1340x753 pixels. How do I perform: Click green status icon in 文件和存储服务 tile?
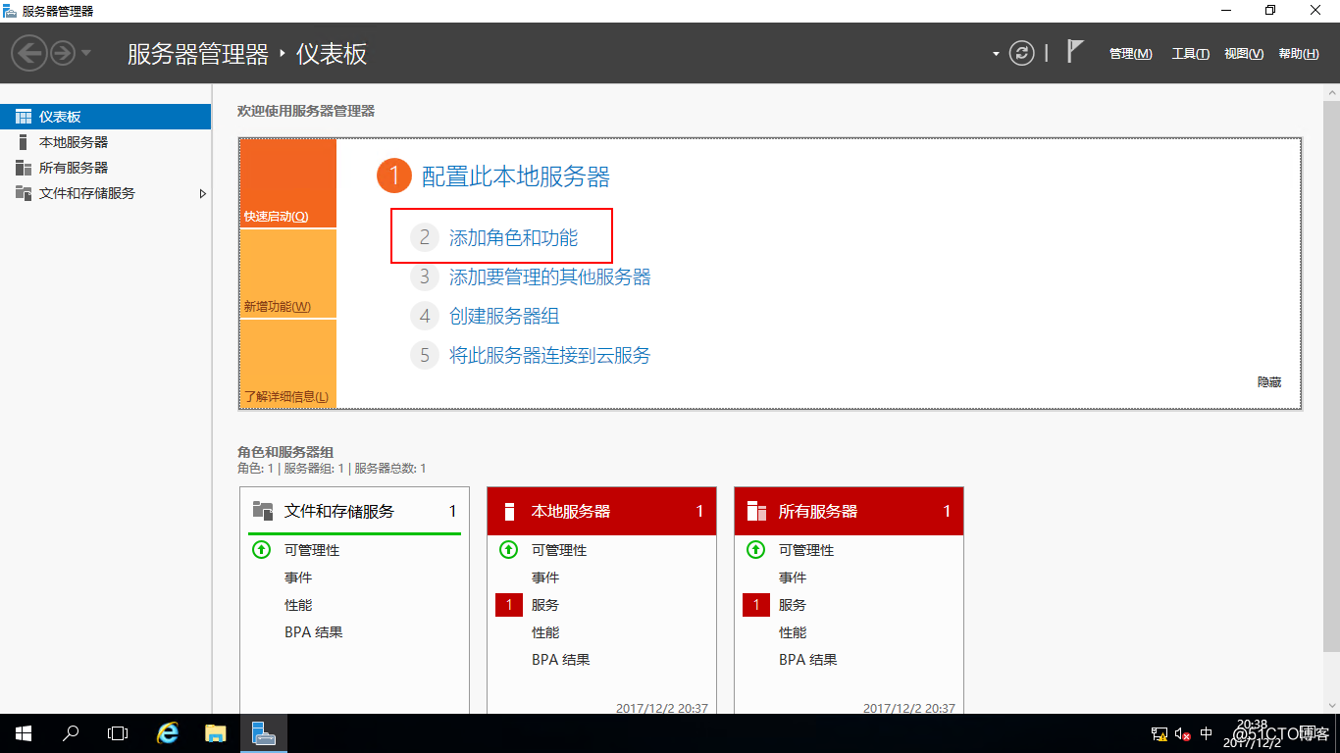pos(261,550)
